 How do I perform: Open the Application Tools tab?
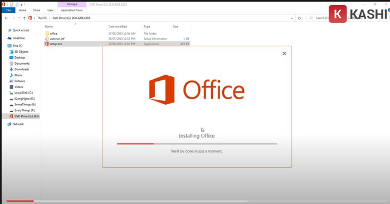72,10
